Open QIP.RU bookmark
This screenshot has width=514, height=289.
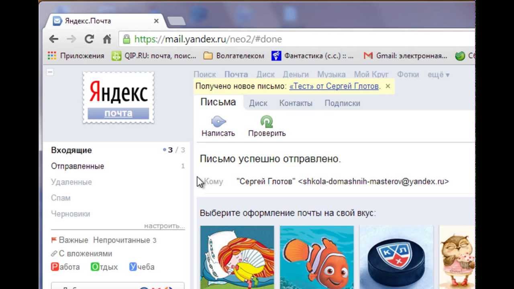(154, 56)
